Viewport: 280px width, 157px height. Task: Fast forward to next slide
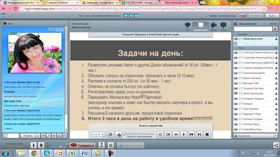point(192,134)
